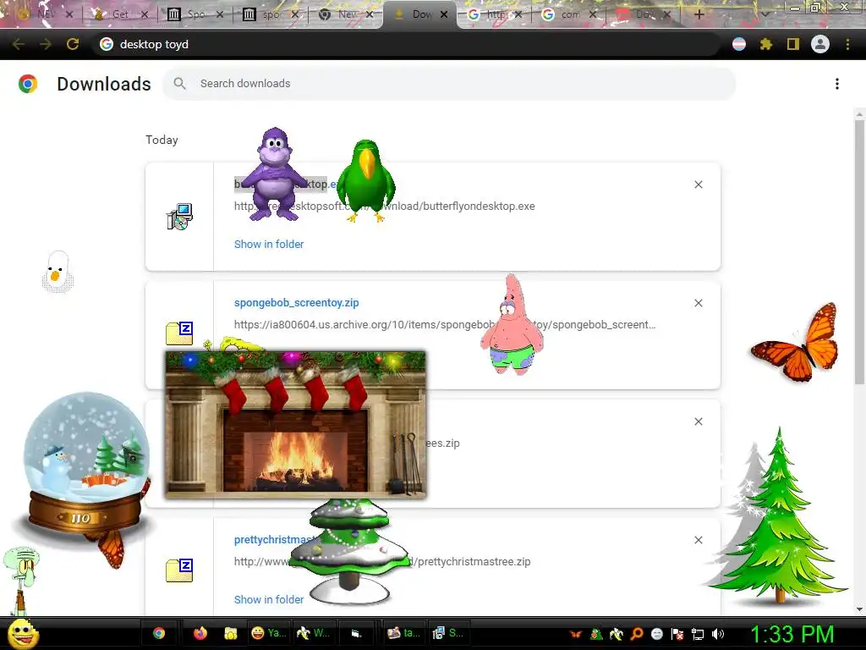
Task: Click the Patrick Star screen toy
Action: pyautogui.click(x=512, y=325)
